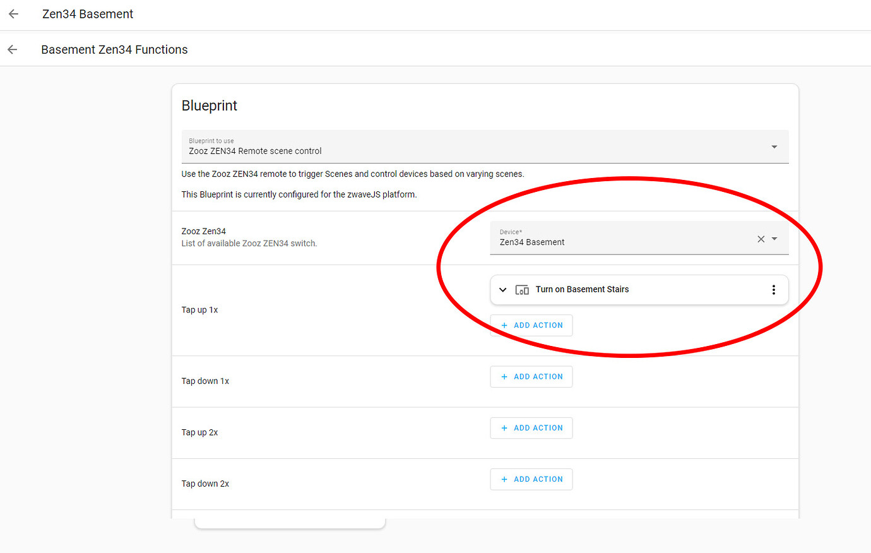This screenshot has width=871, height=553.
Task: Click Add Action under Tap down 1x
Action: [531, 376]
